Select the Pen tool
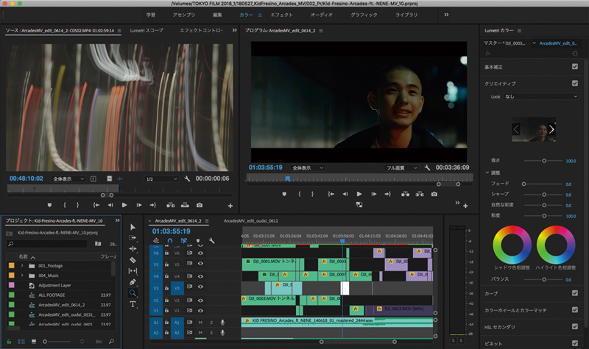This screenshot has height=349, width=589. [133, 282]
